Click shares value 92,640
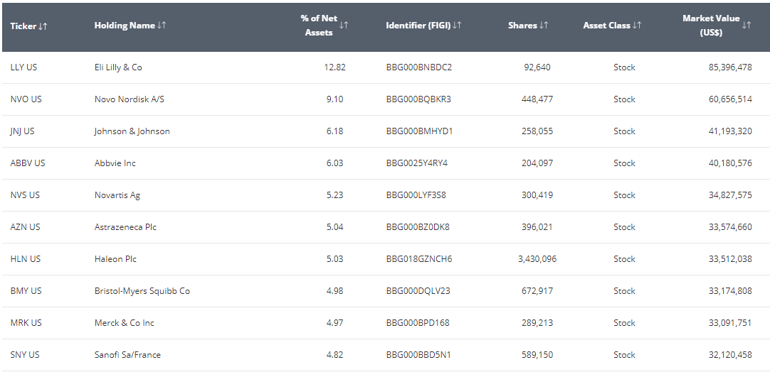This screenshot has width=770, height=372. coord(537,67)
